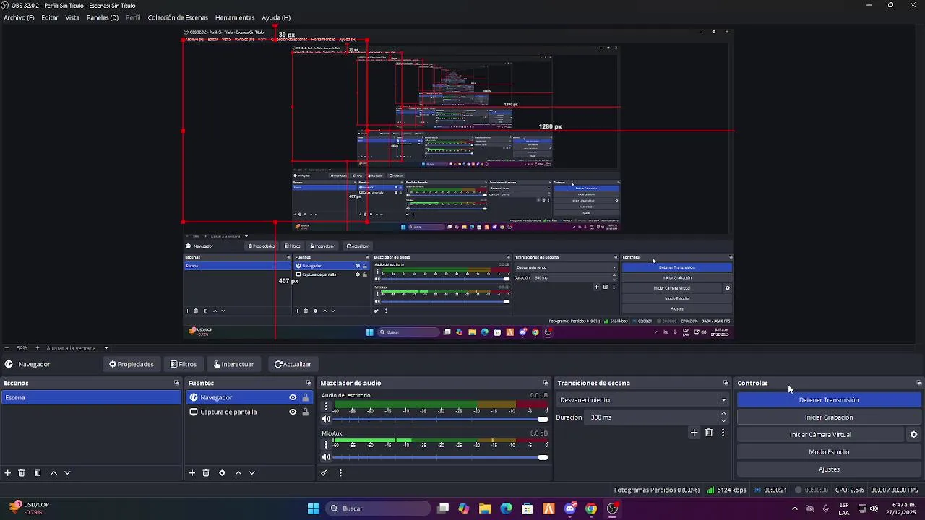Undock the Escenas panel

click(x=176, y=383)
